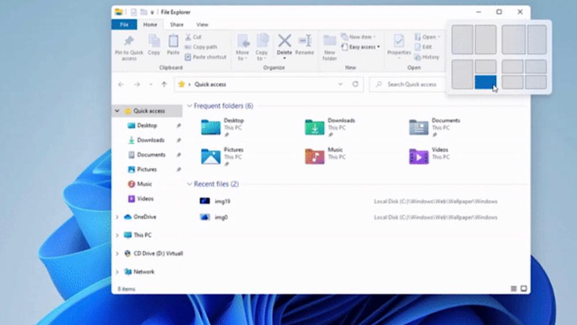Switch to details view in status bar
Image resolution: width=577 pixels, height=325 pixels.
514,288
